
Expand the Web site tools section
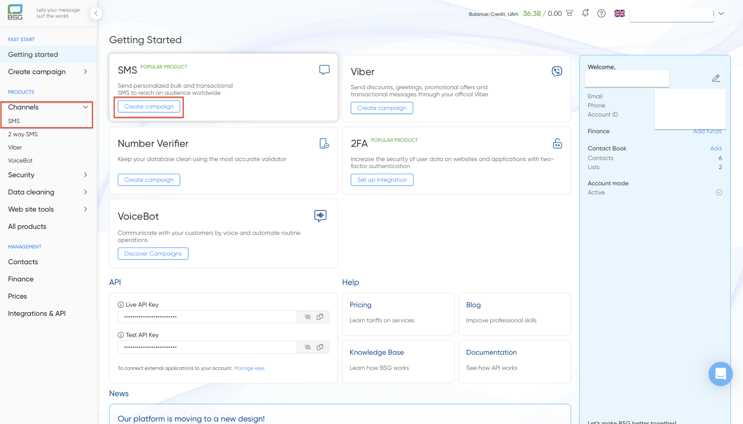coord(85,209)
